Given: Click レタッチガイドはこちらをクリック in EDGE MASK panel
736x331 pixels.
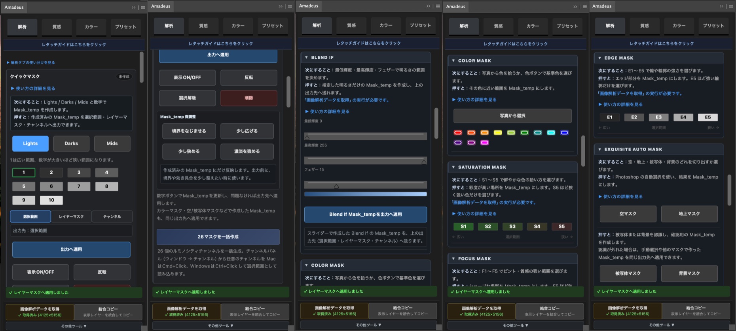Looking at the screenshot, I should [662, 43].
